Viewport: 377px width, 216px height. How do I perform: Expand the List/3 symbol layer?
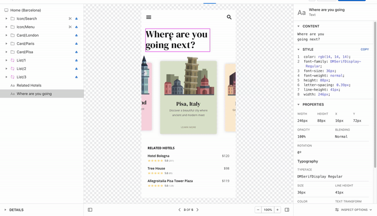(x=7, y=77)
